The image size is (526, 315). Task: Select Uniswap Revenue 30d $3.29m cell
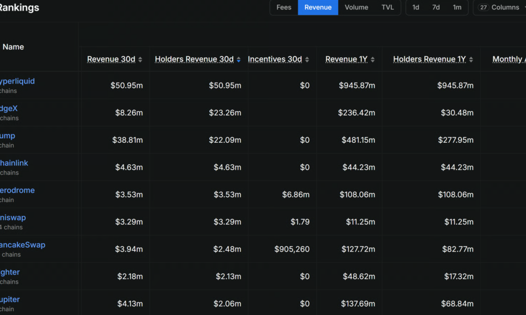click(x=129, y=222)
